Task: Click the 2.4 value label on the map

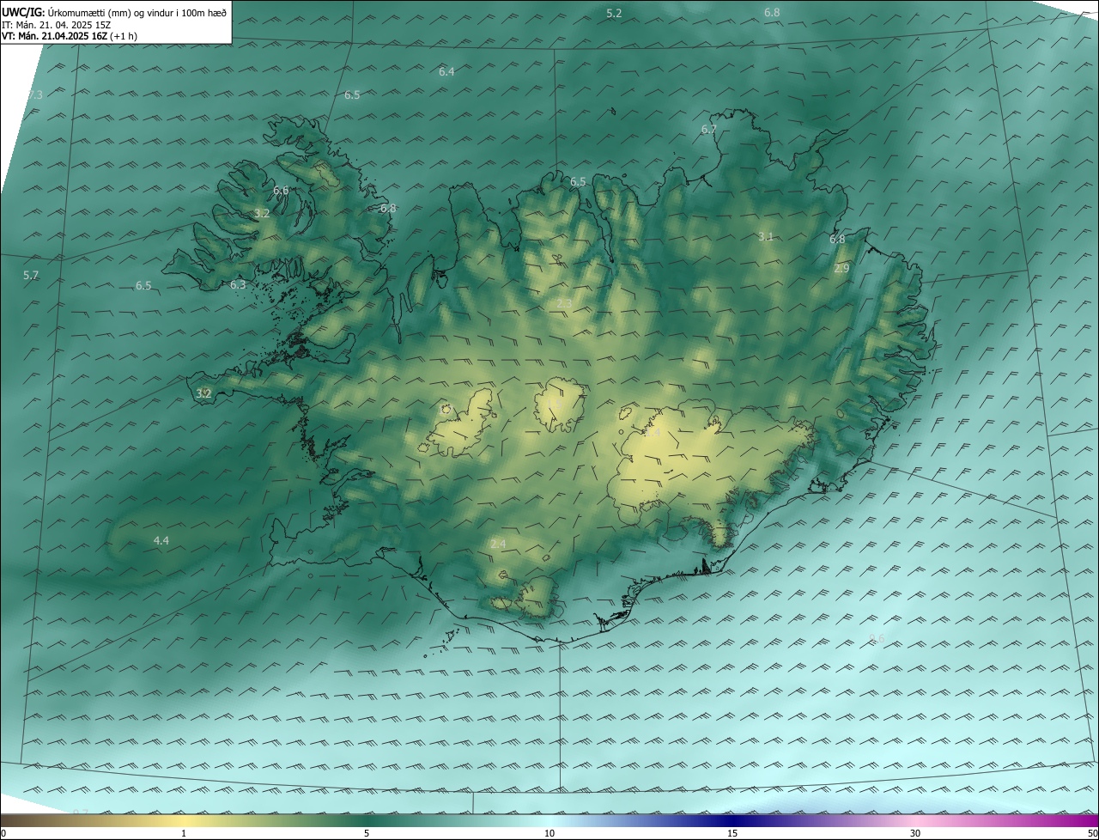Action: (498, 544)
